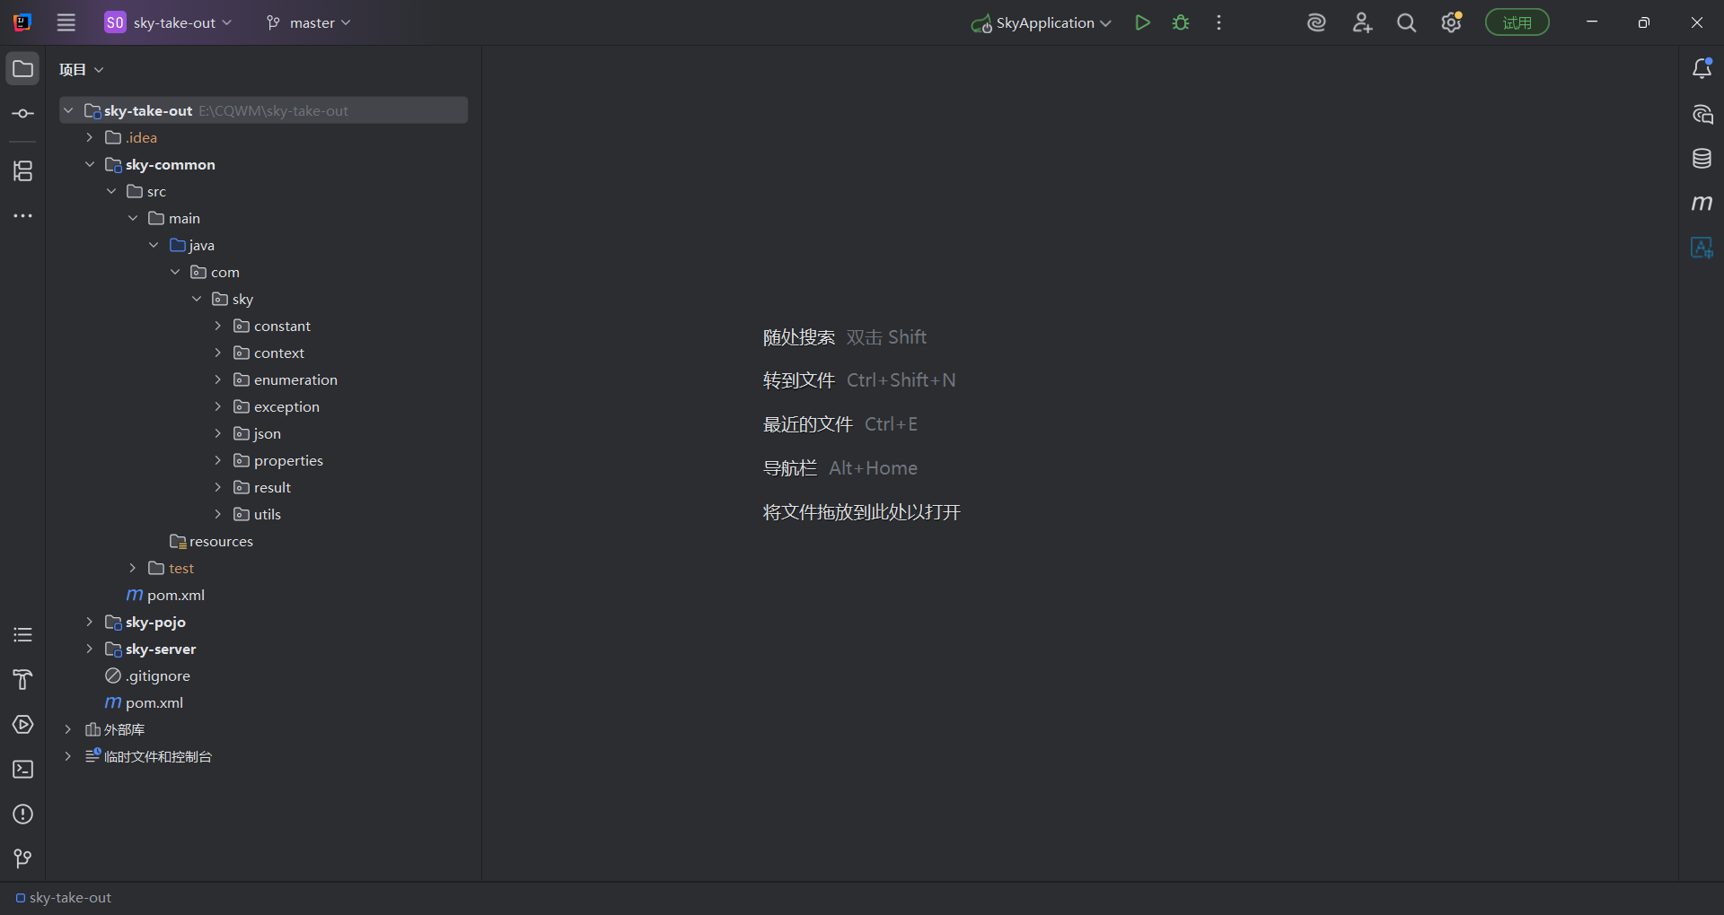Select the .gitignore file in tree
Image resolution: width=1724 pixels, height=915 pixels.
158,675
